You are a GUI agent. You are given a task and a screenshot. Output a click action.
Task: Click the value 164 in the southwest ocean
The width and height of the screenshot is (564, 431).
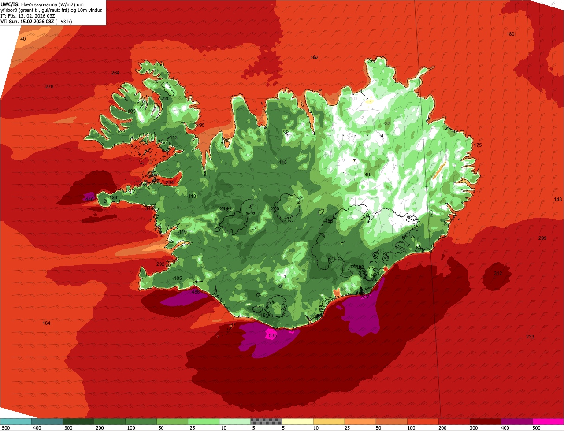(x=46, y=323)
